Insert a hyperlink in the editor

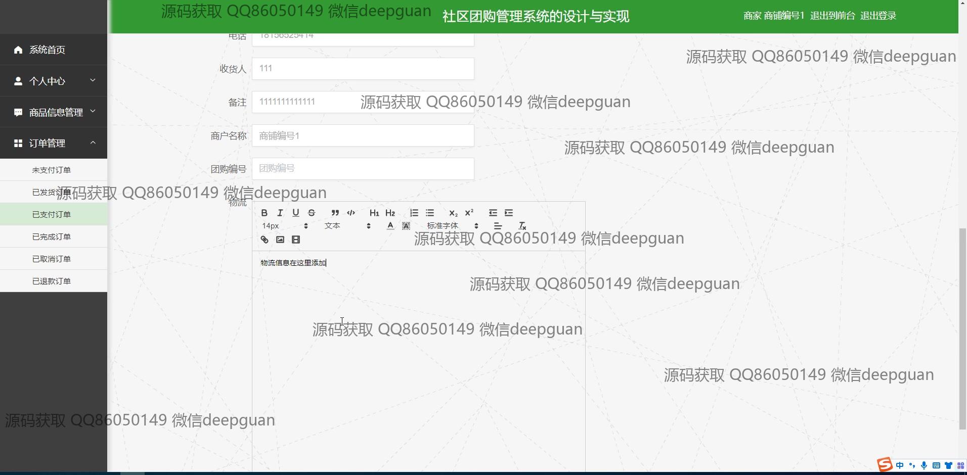coord(264,240)
